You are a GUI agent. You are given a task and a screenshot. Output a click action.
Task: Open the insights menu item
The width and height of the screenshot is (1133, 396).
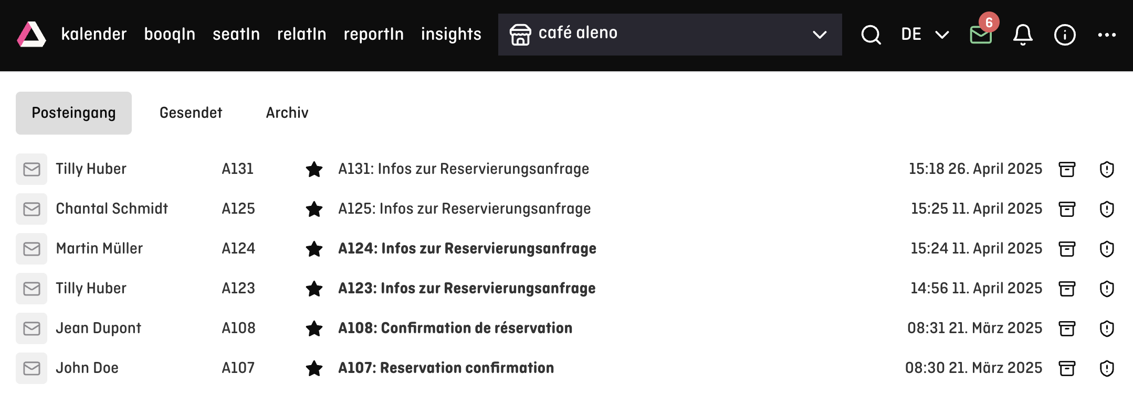[451, 34]
